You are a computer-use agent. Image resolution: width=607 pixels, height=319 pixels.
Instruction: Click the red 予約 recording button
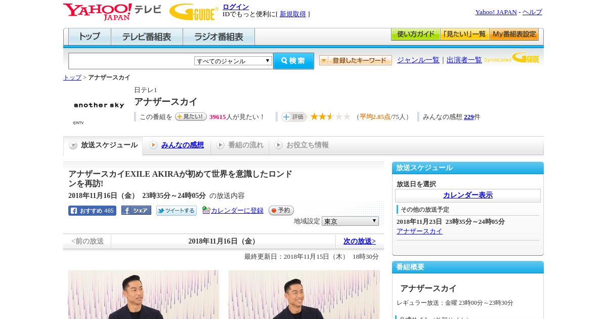pyautogui.click(x=281, y=210)
